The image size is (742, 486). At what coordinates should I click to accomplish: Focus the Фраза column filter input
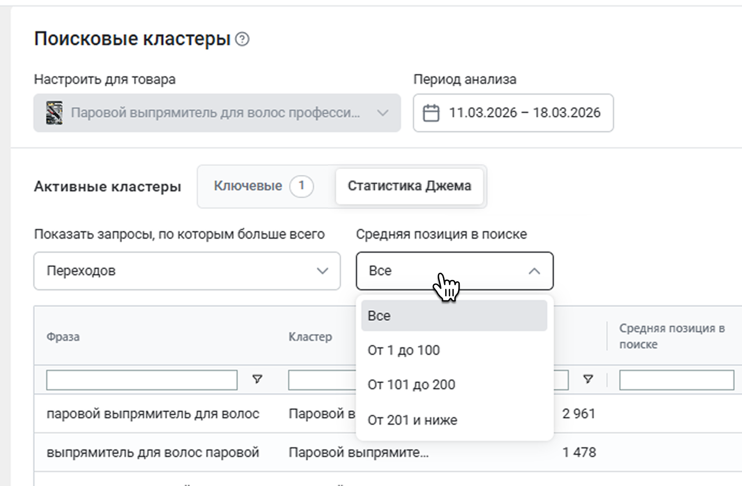(141, 380)
